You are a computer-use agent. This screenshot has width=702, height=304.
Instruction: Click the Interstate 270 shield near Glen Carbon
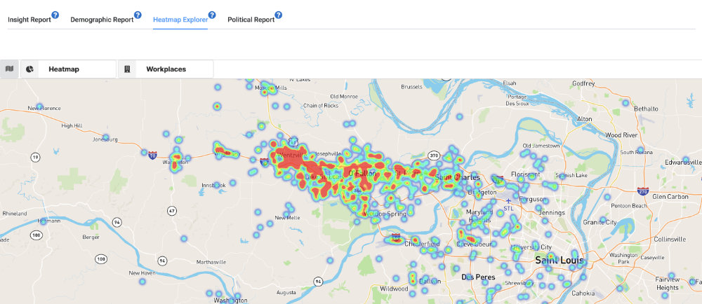click(642, 191)
